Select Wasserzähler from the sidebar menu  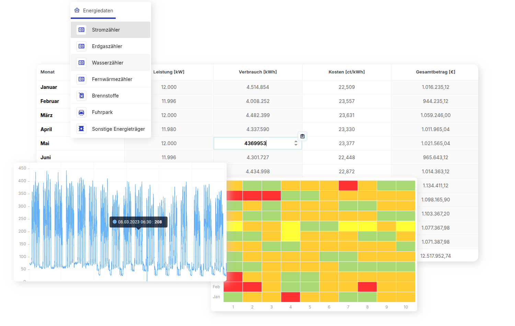[x=107, y=62]
